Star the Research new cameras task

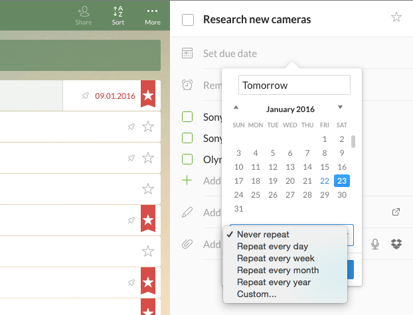click(x=396, y=17)
